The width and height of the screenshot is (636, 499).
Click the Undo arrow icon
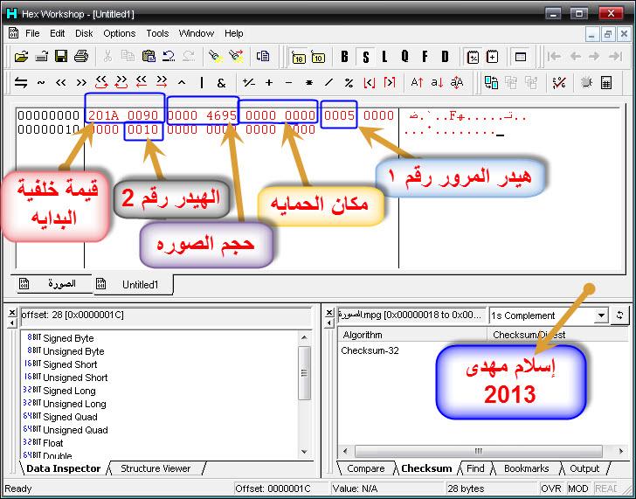(x=168, y=57)
